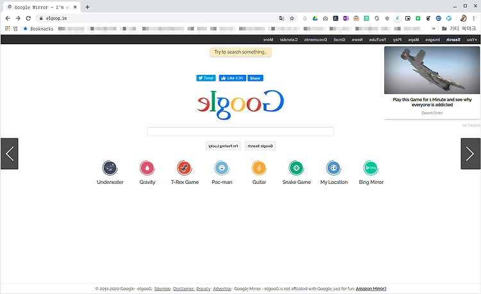Click the mirrored Google Search button
The height and width of the screenshot is (294, 481).
[x=260, y=146]
